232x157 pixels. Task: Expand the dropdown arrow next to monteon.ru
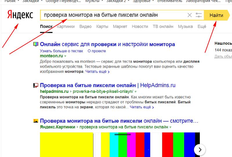tap(65, 56)
